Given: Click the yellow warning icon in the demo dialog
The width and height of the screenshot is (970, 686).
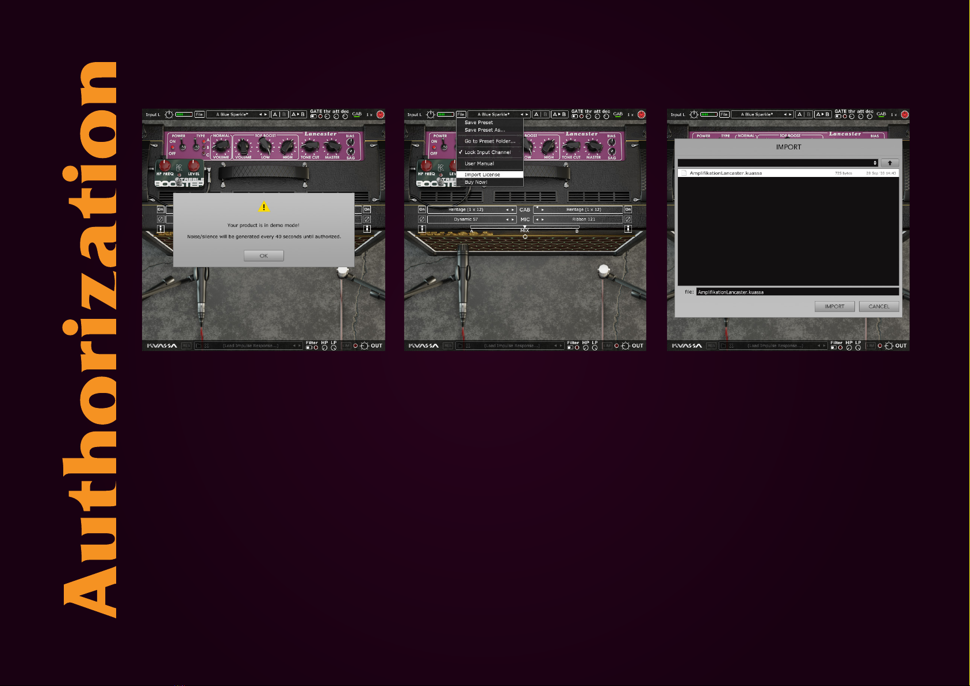Looking at the screenshot, I should (x=264, y=207).
